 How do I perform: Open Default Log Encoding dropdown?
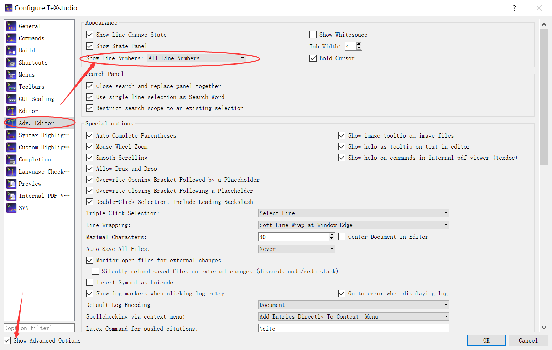pos(354,305)
